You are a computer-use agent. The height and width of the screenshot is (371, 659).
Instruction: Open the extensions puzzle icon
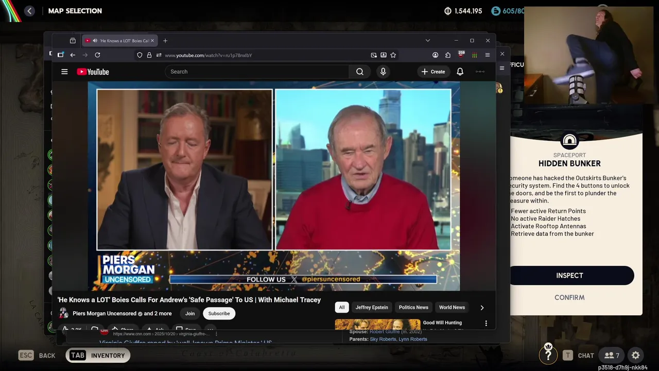click(x=448, y=55)
